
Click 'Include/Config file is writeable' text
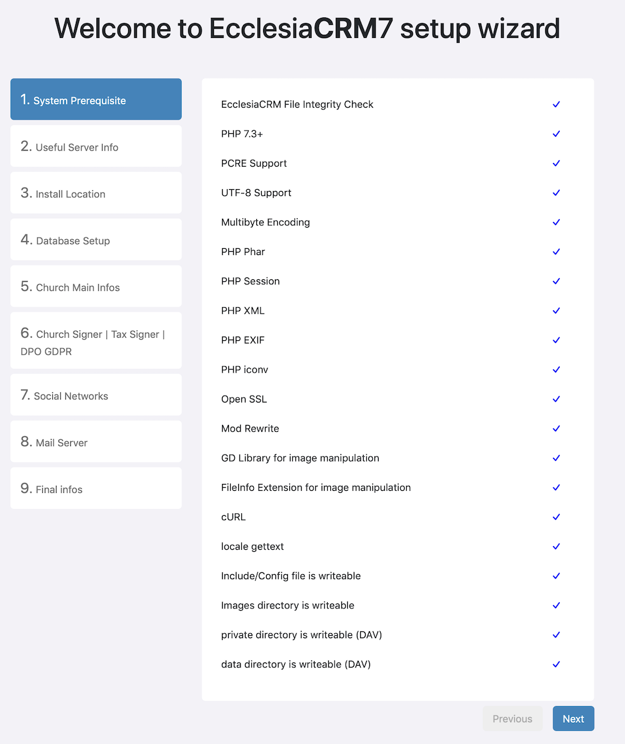click(290, 576)
